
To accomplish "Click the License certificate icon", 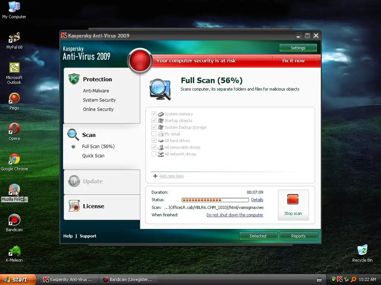I will coord(74,206).
